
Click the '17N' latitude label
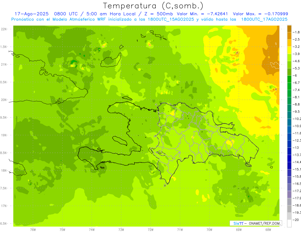click(x=4, y=206)
